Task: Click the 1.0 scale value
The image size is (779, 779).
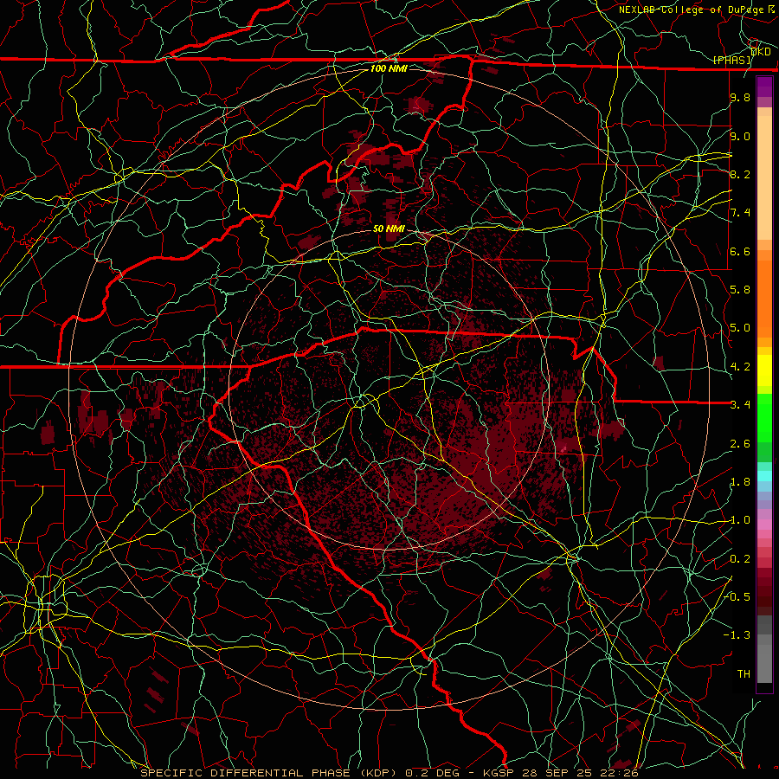Action: 740,521
